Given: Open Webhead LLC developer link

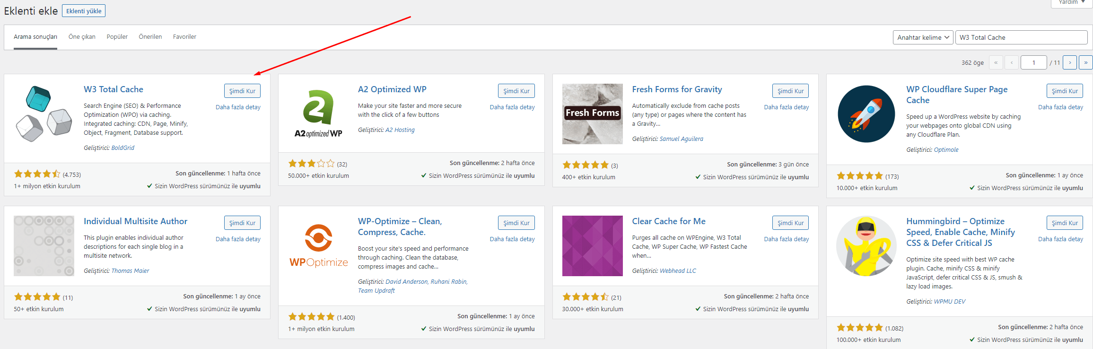Looking at the screenshot, I should point(678,271).
